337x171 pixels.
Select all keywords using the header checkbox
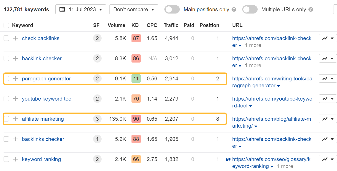[x=6, y=25]
